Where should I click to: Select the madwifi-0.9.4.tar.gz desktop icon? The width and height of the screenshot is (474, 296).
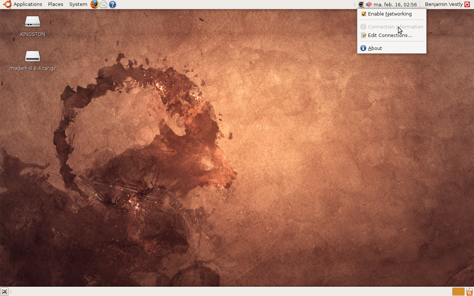pyautogui.click(x=33, y=57)
